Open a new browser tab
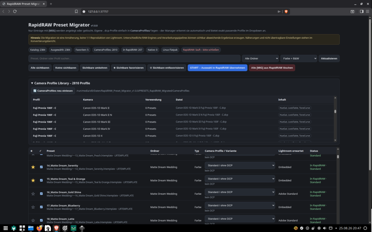 [51, 4]
